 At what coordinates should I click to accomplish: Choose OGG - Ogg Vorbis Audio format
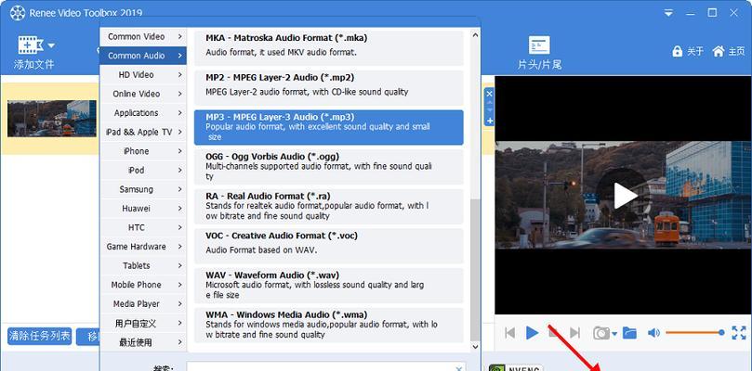tap(328, 167)
